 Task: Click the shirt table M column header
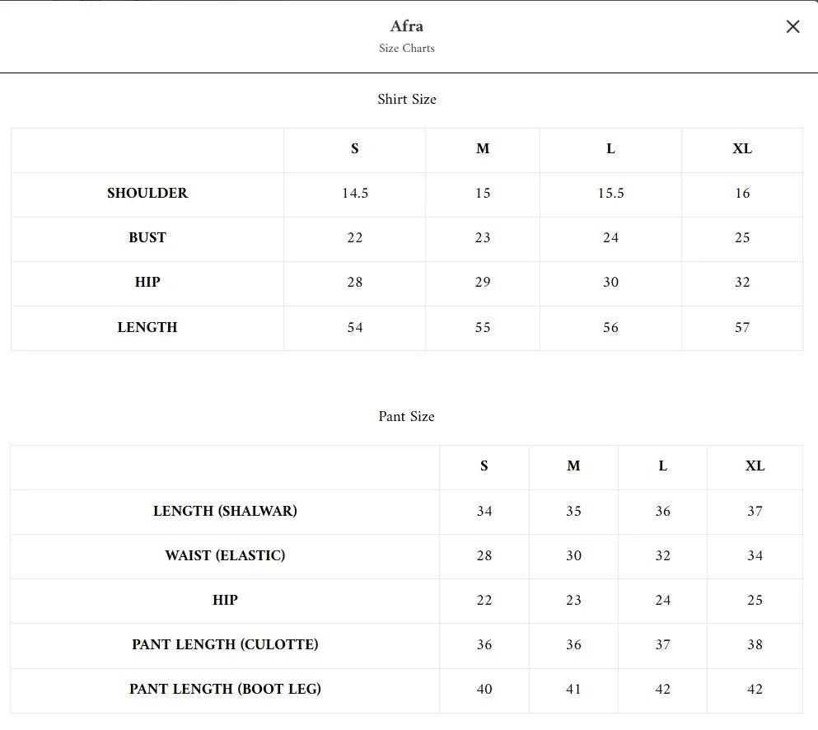(x=483, y=149)
